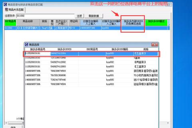Click the 对接平台SKU编码 人工输入 column header
This screenshot has width=192, height=128.
tap(111, 23)
